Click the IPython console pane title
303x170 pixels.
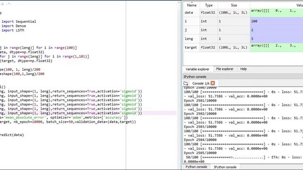click(x=195, y=76)
